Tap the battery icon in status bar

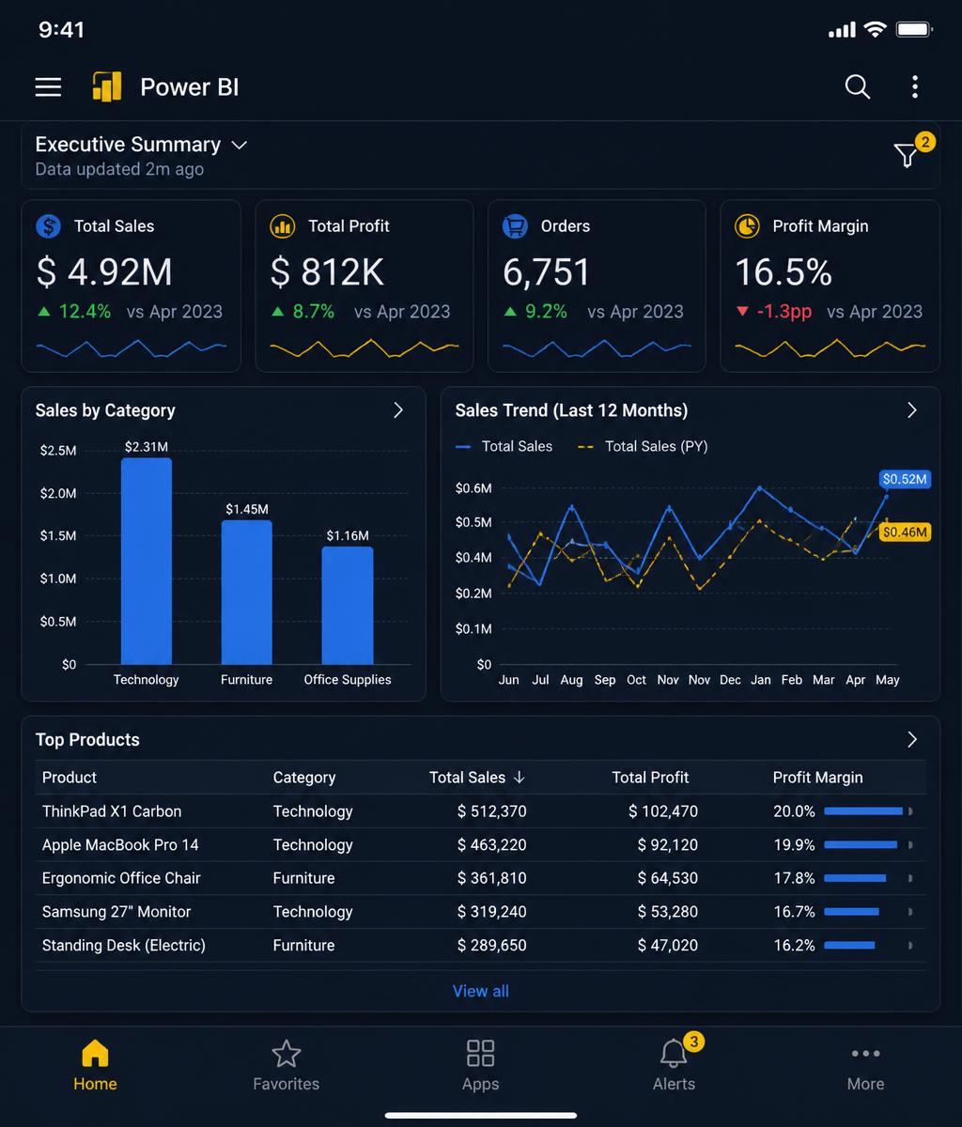coord(913,30)
